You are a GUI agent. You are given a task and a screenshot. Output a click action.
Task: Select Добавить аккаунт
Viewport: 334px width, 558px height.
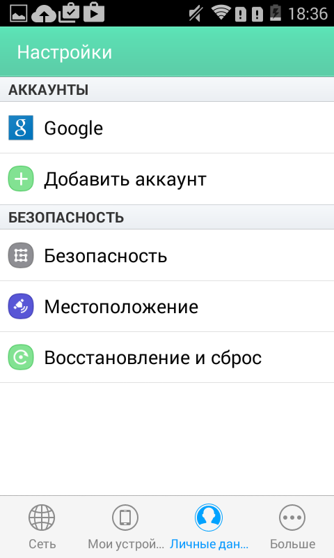pyautogui.click(x=167, y=179)
